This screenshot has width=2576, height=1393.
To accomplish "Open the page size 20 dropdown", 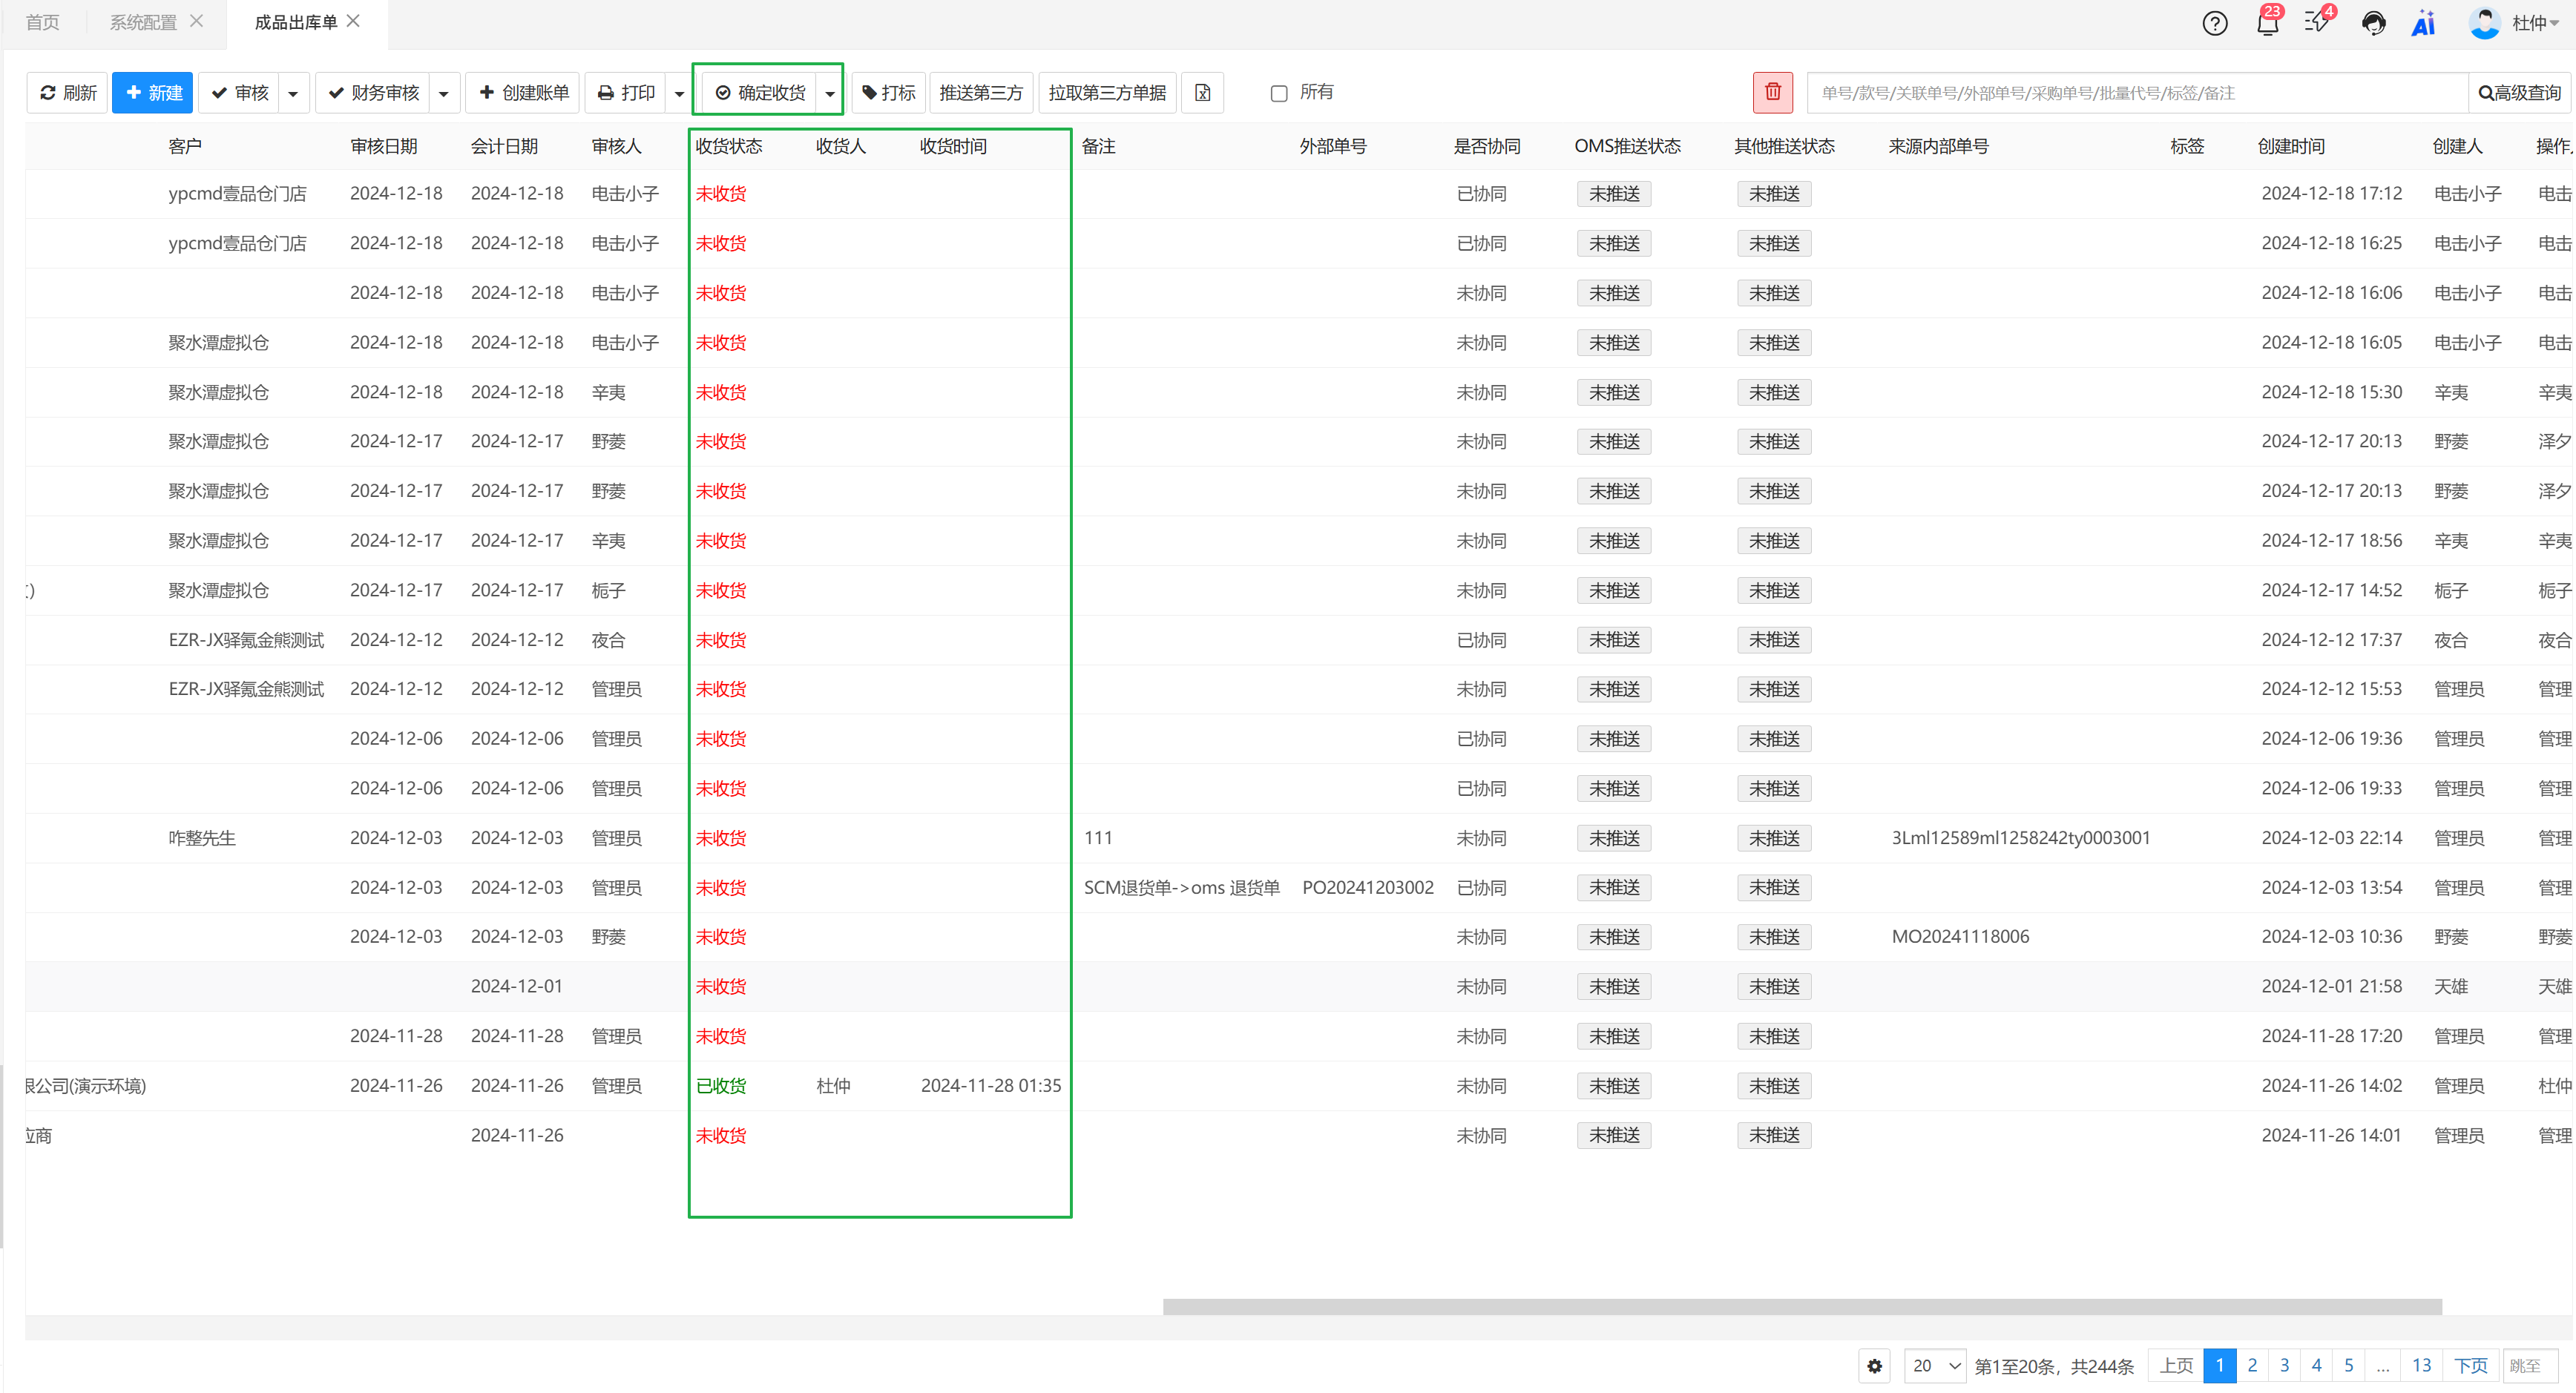I will [x=1935, y=1365].
